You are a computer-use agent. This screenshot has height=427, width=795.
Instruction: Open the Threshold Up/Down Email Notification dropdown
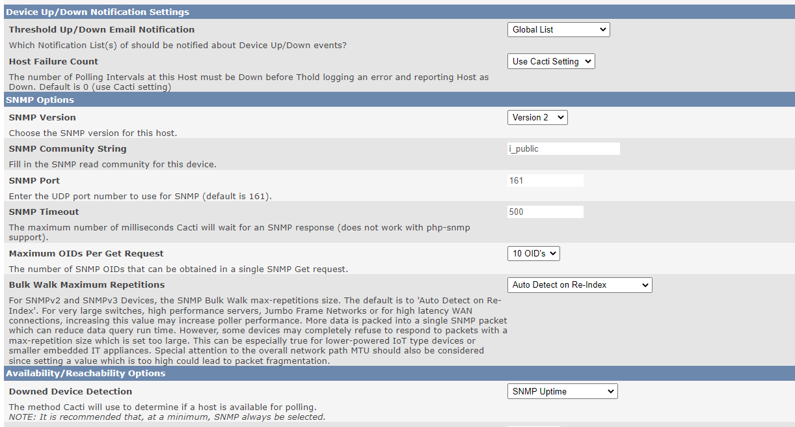[558, 29]
